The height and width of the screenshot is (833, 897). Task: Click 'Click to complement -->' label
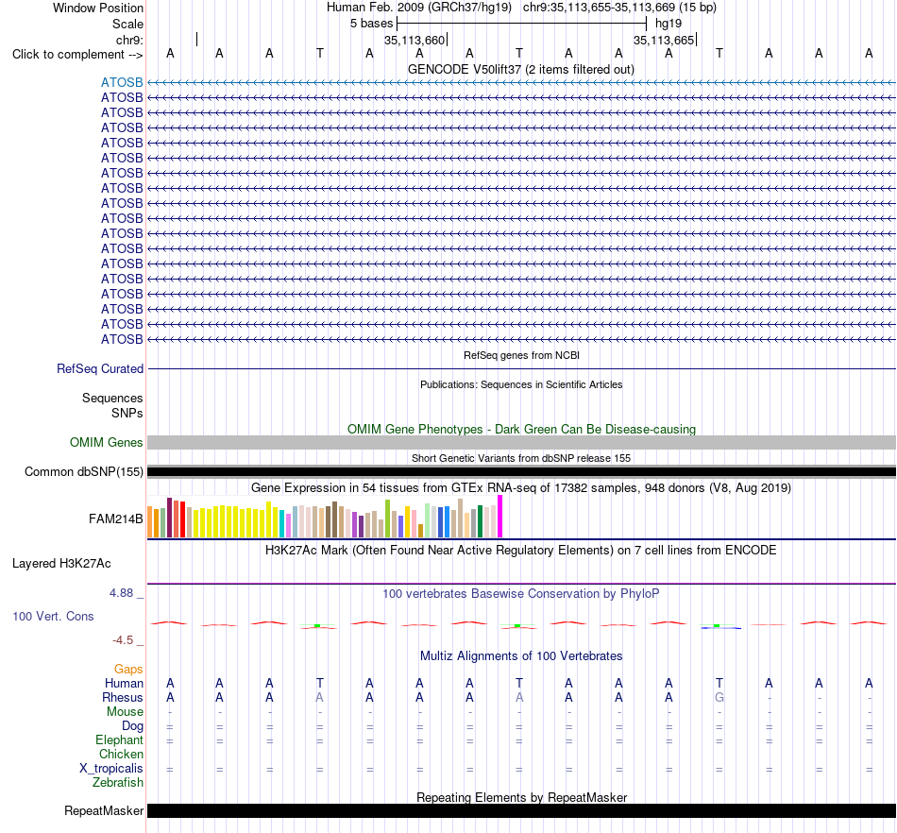point(77,55)
